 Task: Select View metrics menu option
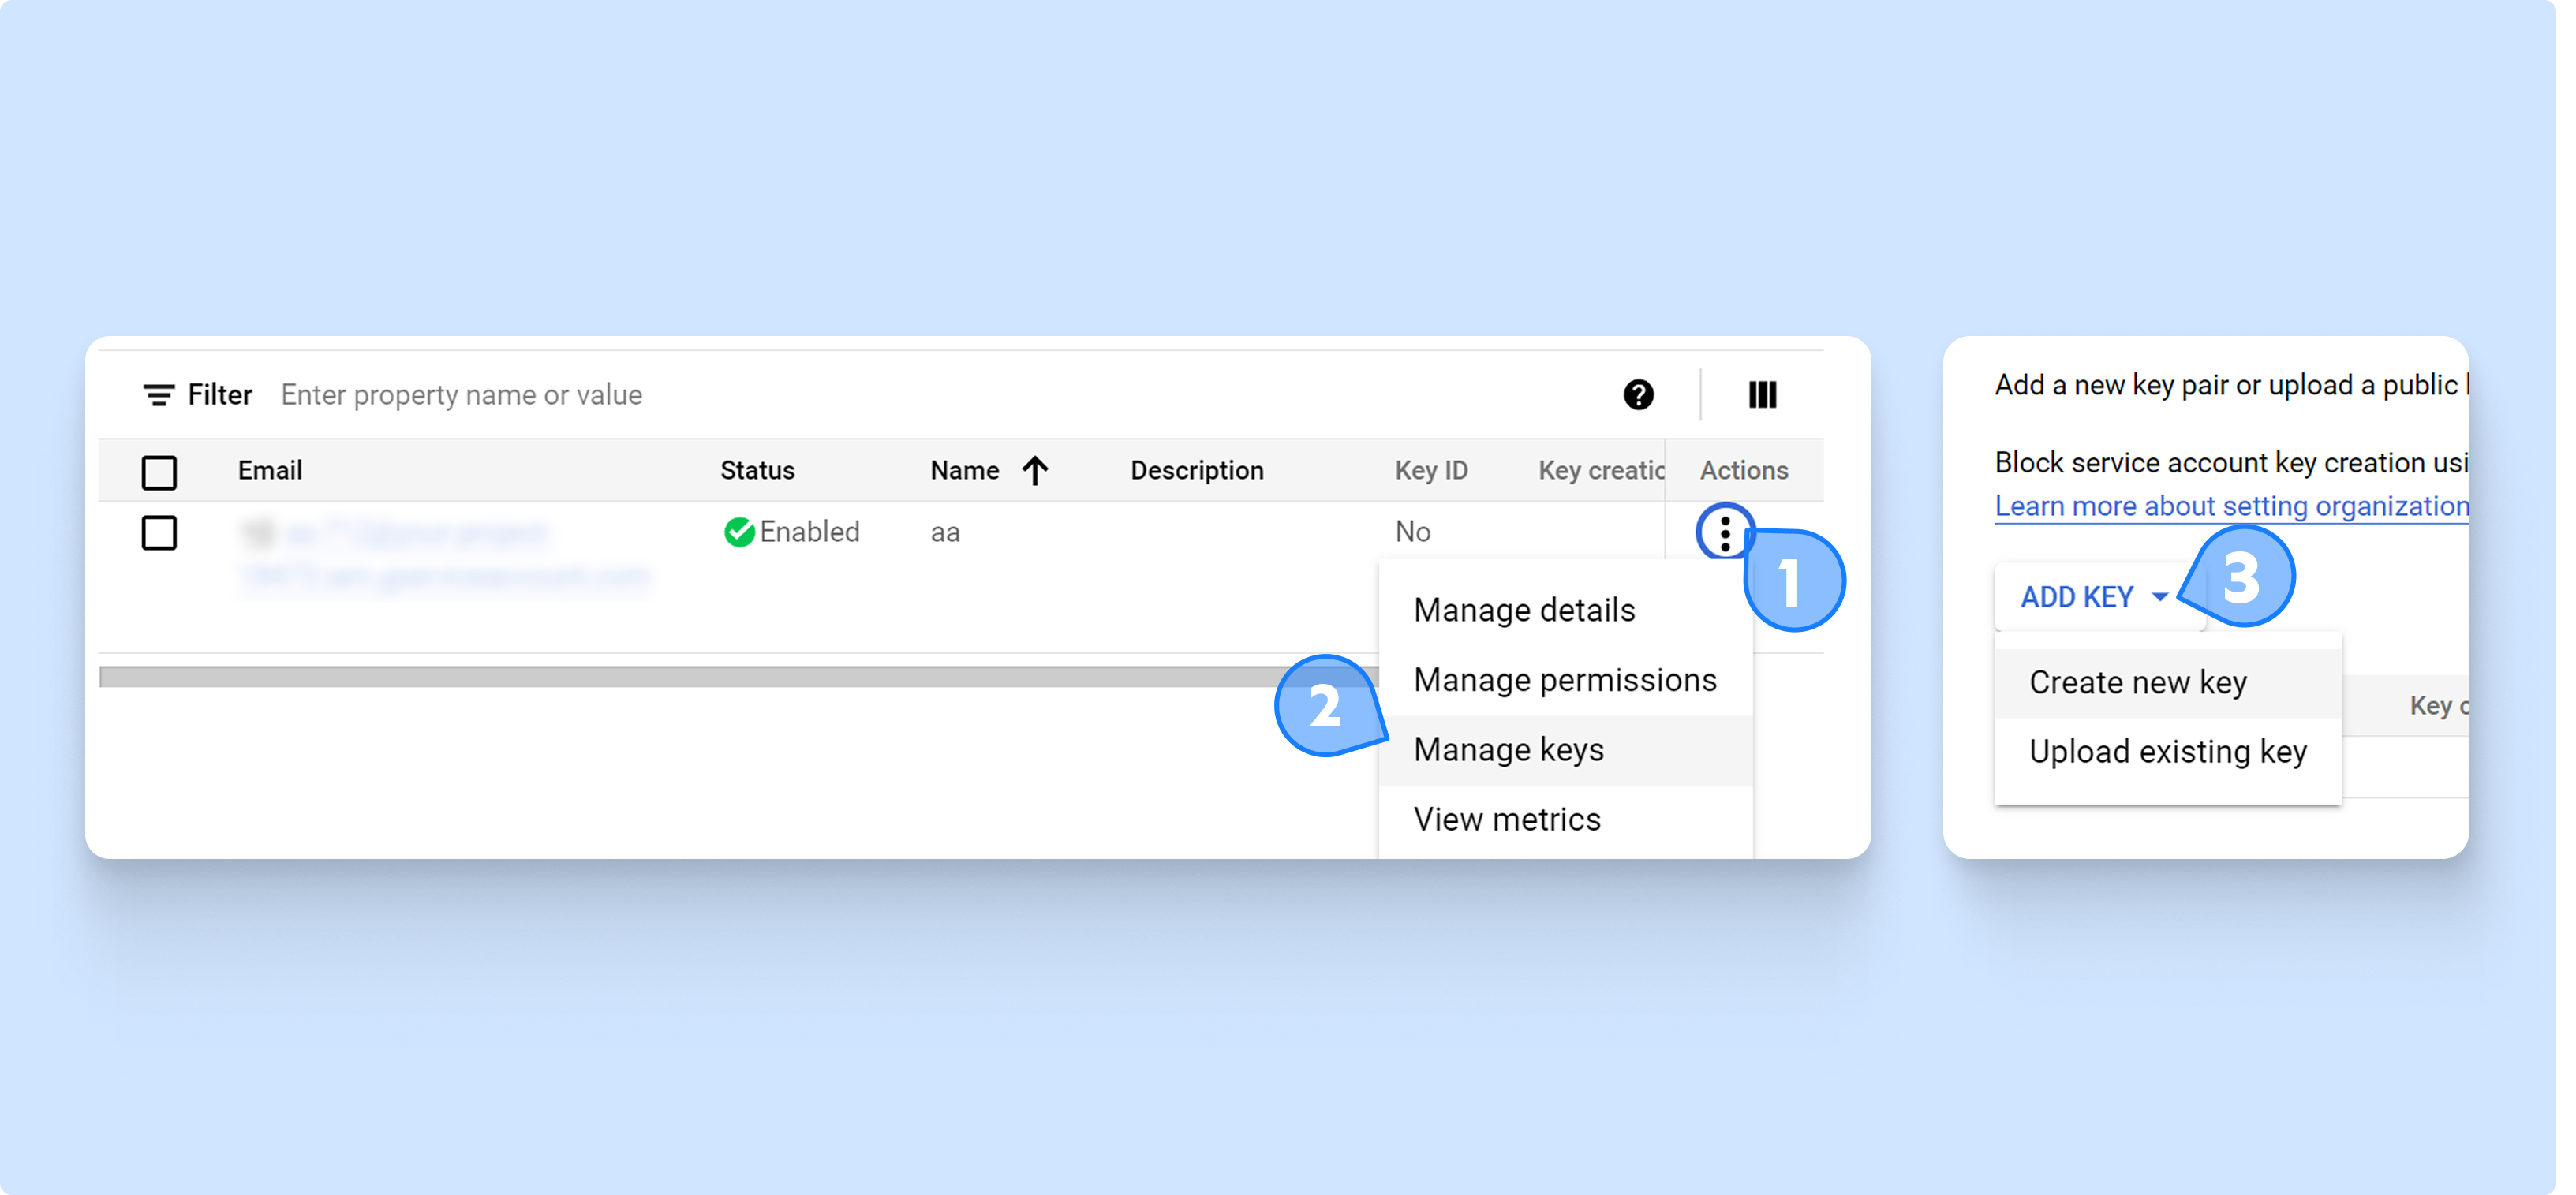click(x=1506, y=820)
